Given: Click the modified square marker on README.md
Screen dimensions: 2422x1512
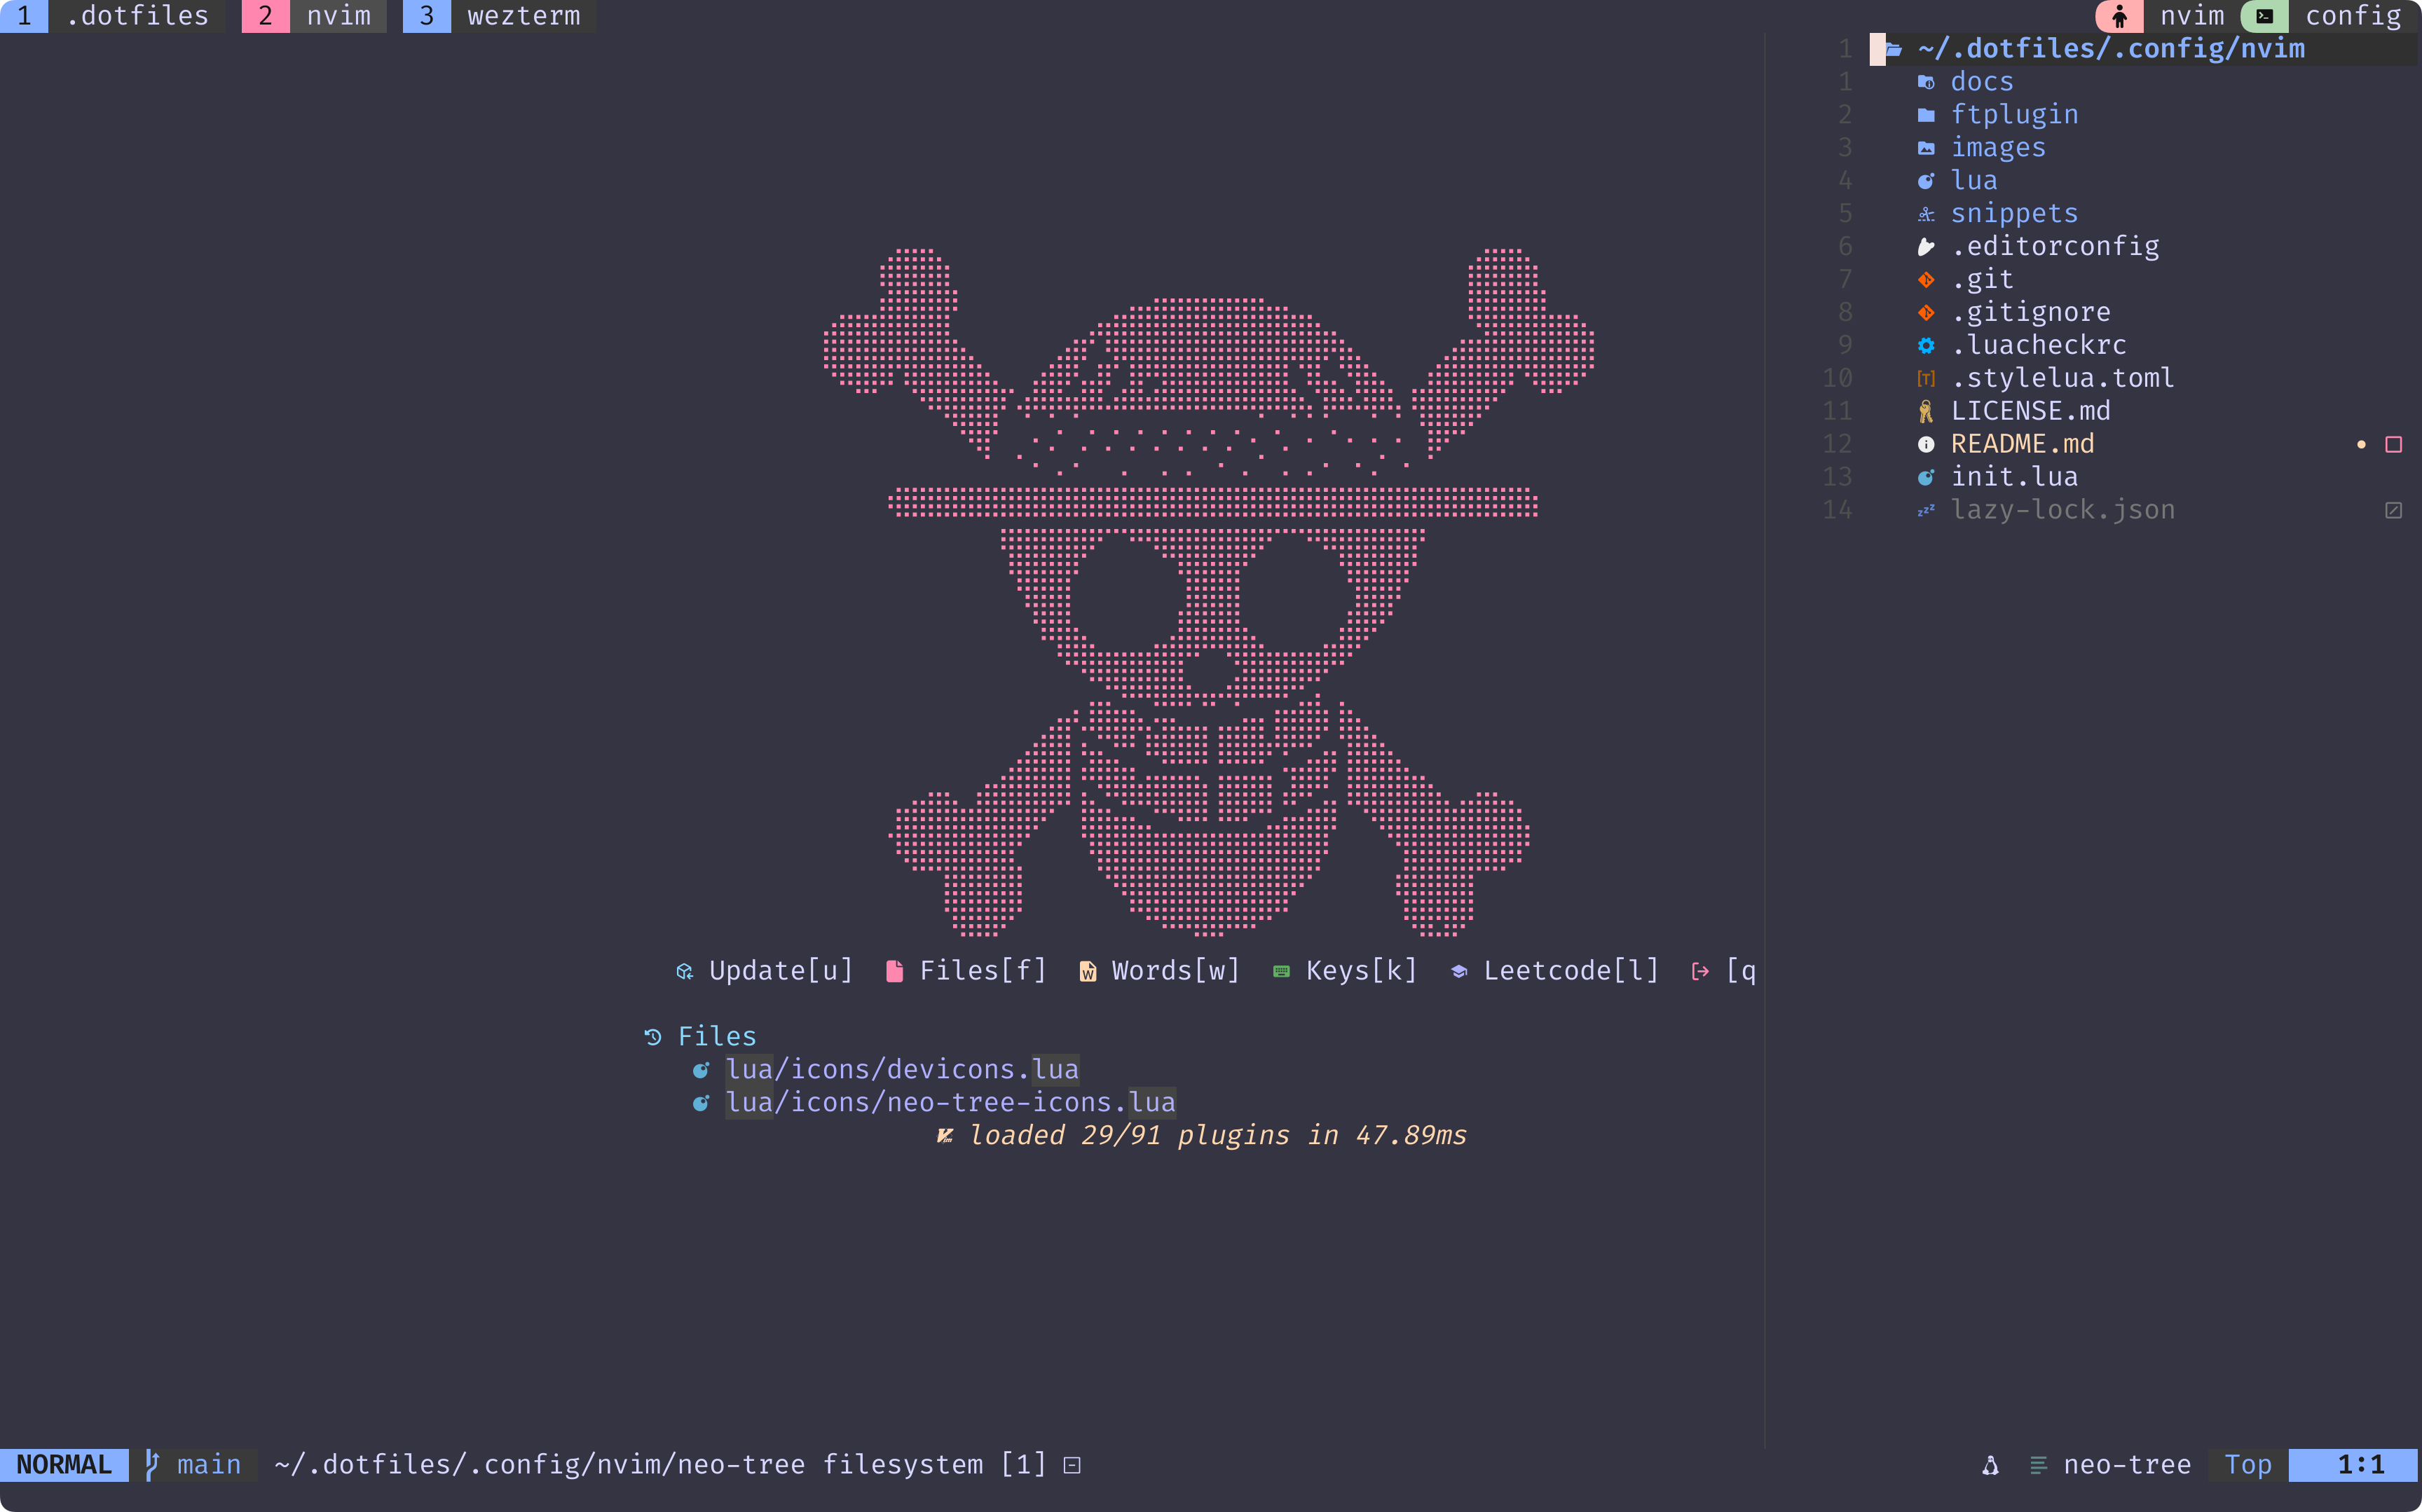Looking at the screenshot, I should 2393,444.
